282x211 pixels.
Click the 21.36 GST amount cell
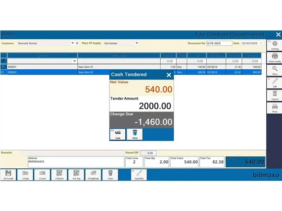(234, 67)
